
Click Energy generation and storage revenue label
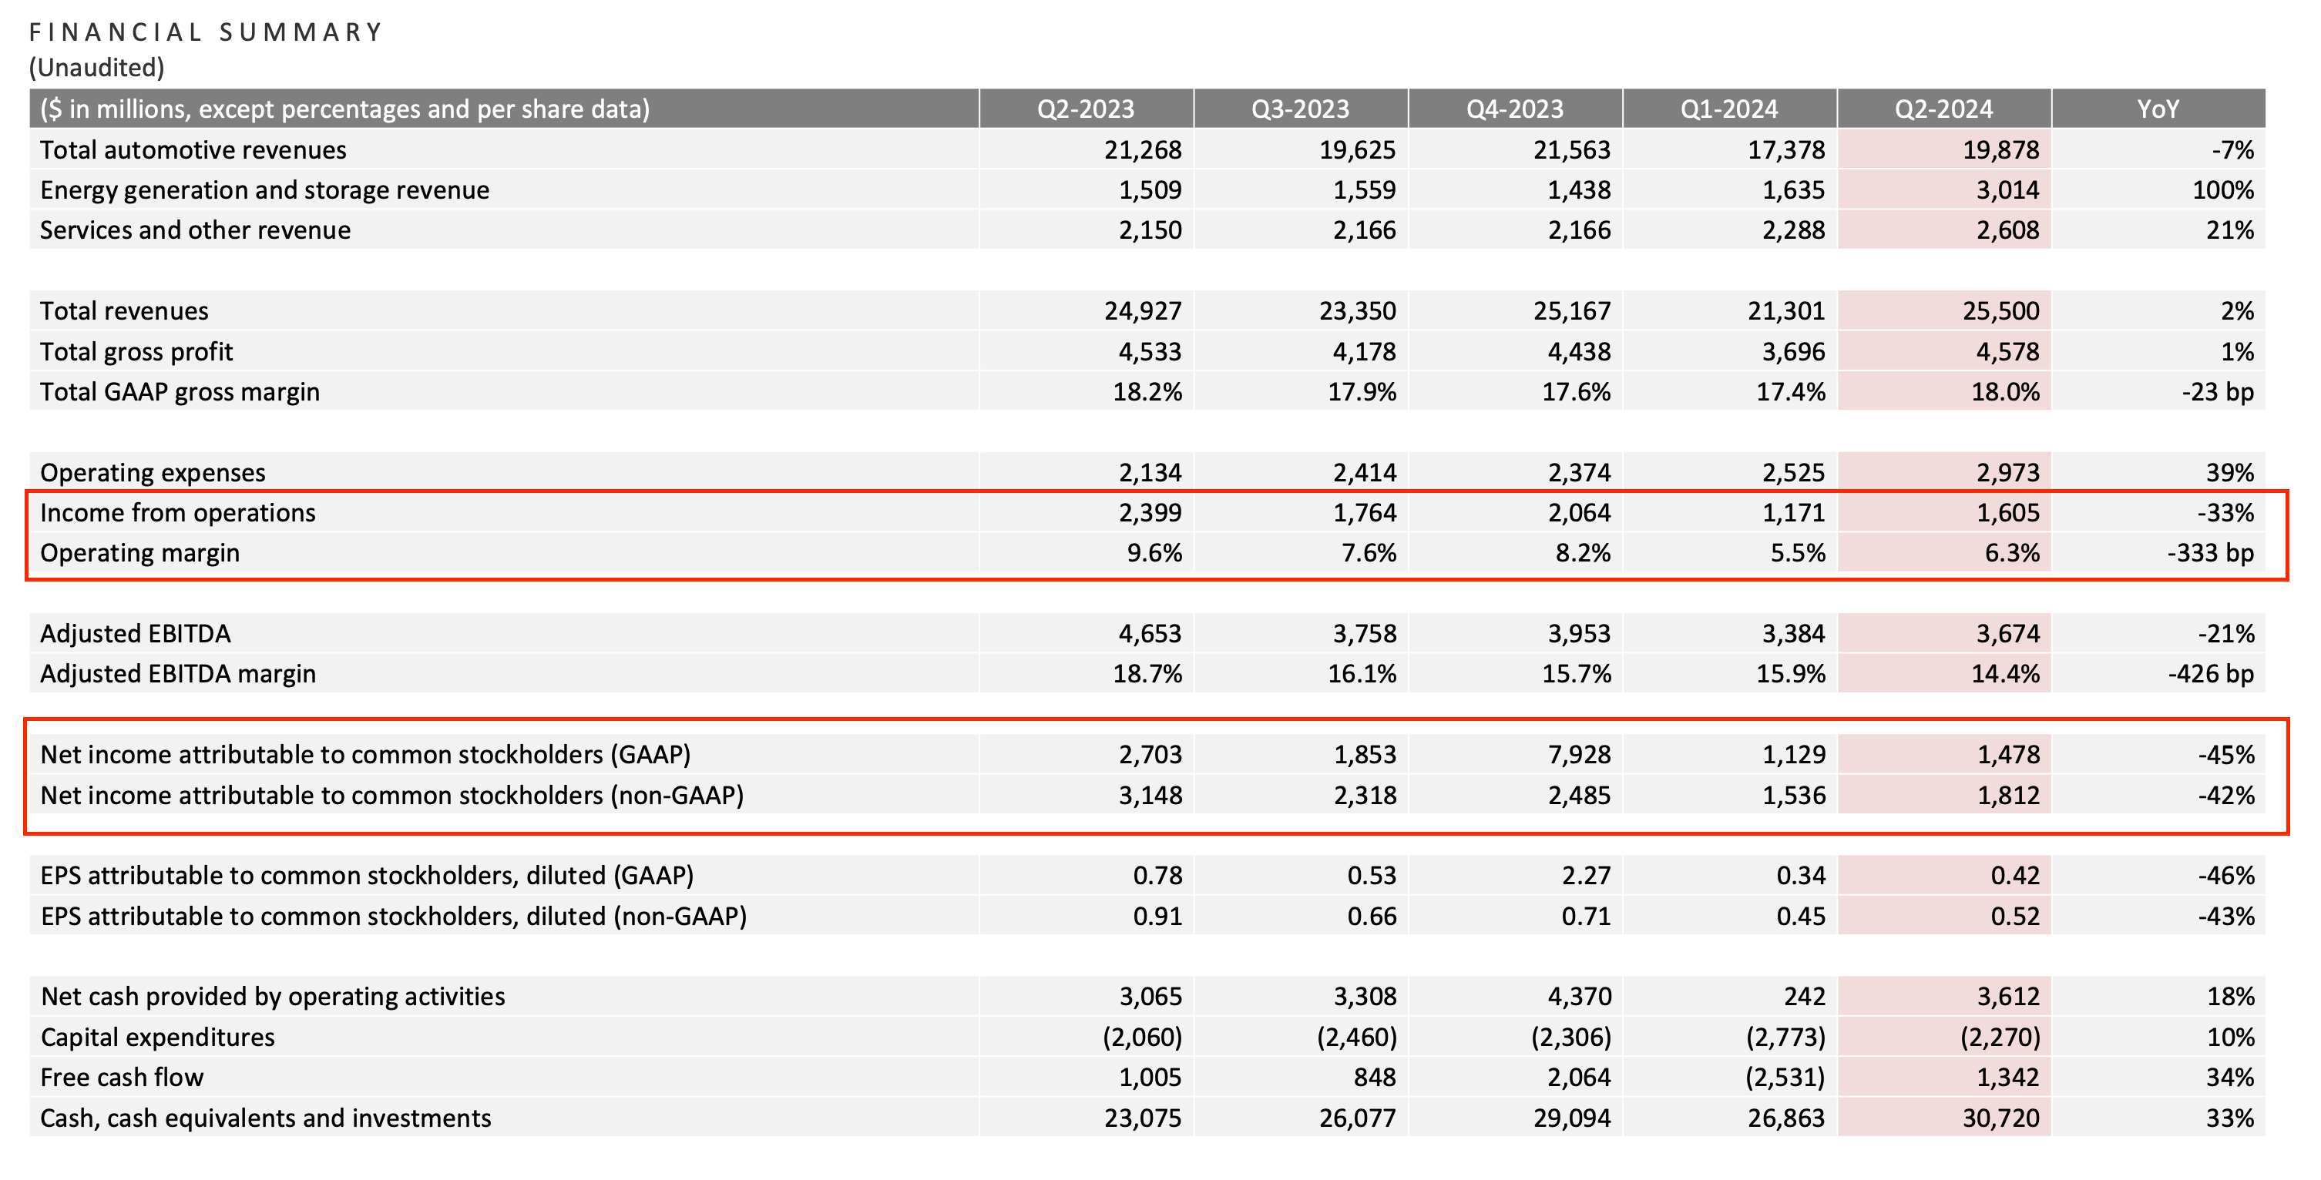(264, 190)
